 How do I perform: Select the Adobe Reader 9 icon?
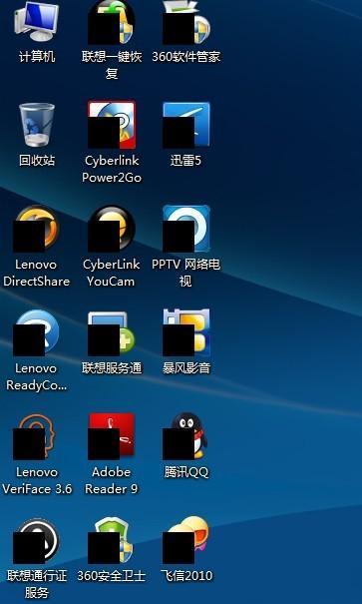click(x=112, y=436)
